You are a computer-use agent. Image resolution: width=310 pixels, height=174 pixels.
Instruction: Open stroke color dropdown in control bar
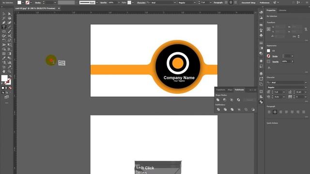[x=31, y=2]
